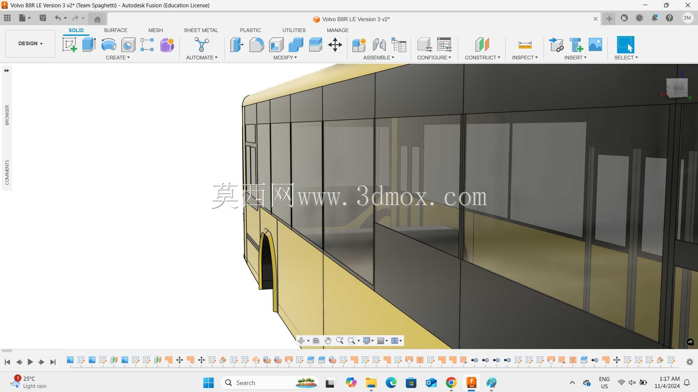
Task: Open the Change Parameters table icon
Action: click(x=444, y=45)
